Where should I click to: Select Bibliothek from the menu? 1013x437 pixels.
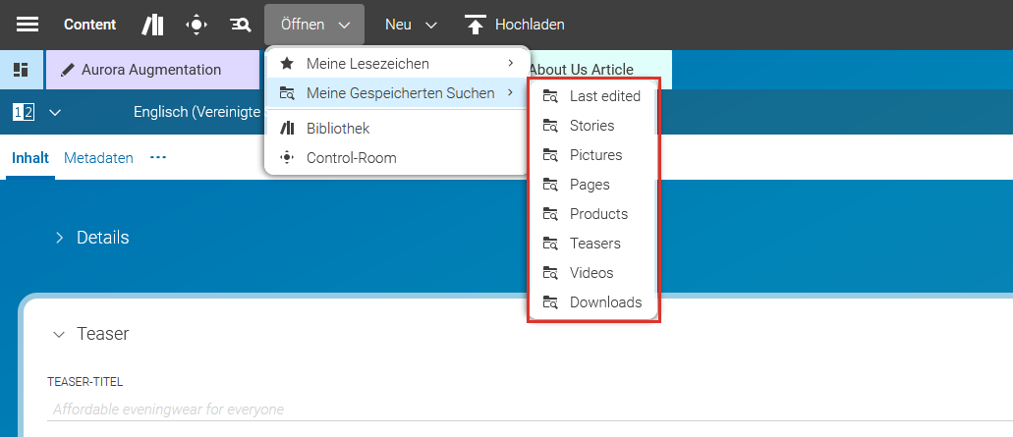338,129
